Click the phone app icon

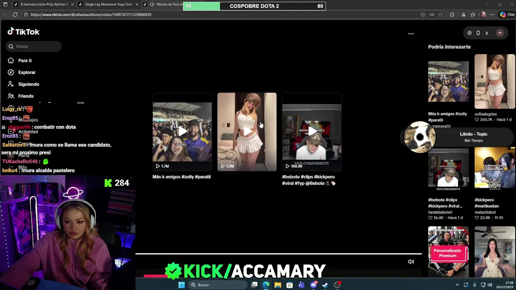478,33
